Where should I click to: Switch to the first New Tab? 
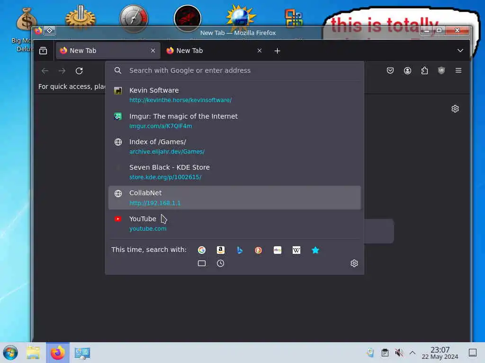pyautogui.click(x=108, y=51)
